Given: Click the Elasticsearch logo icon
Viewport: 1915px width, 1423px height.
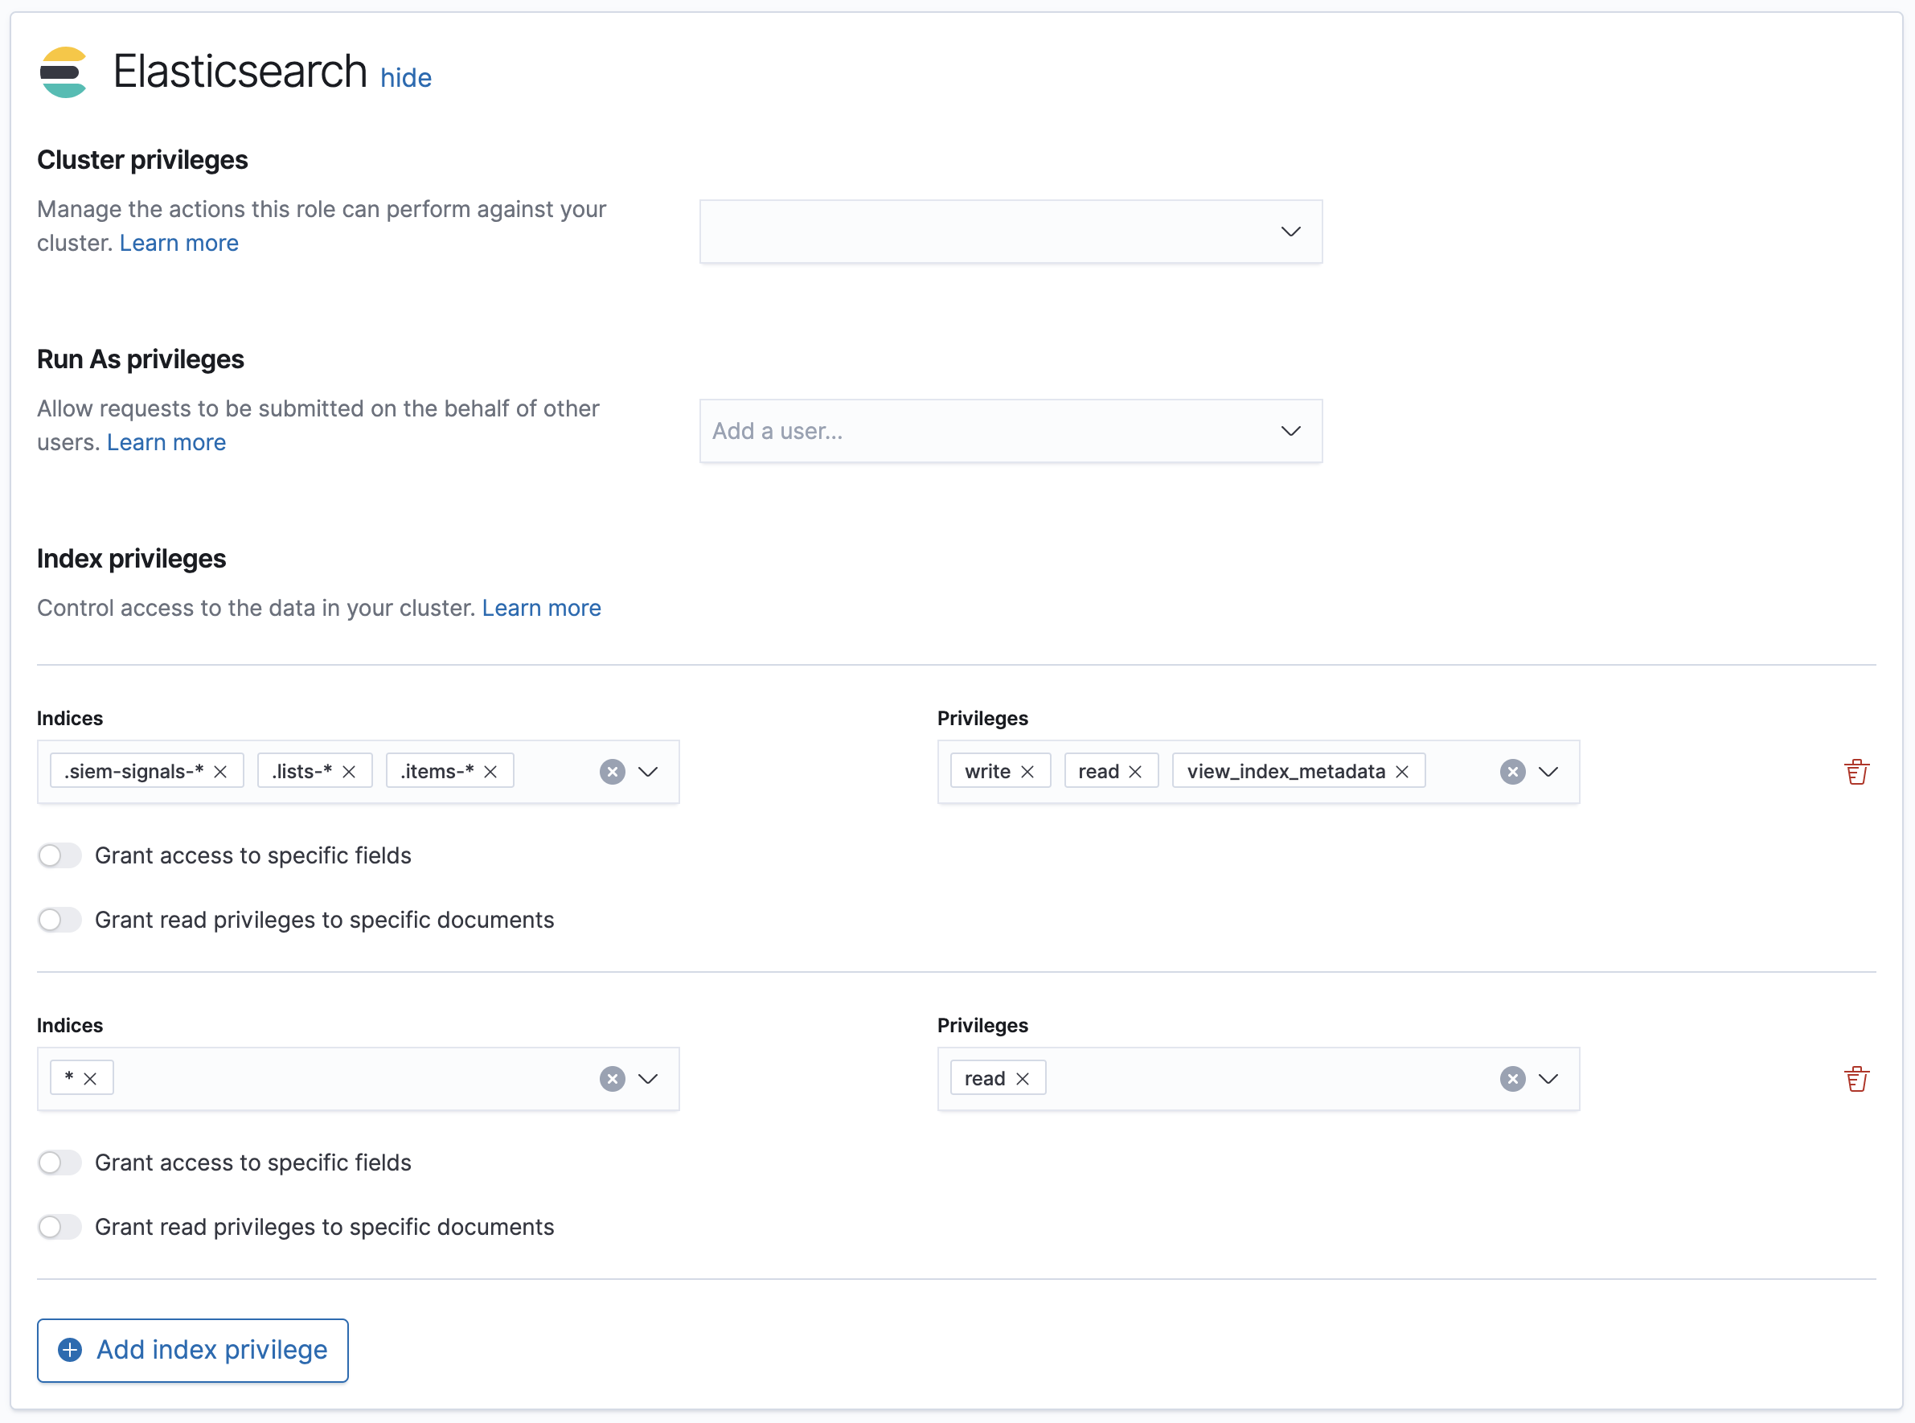Looking at the screenshot, I should pyautogui.click(x=64, y=72).
